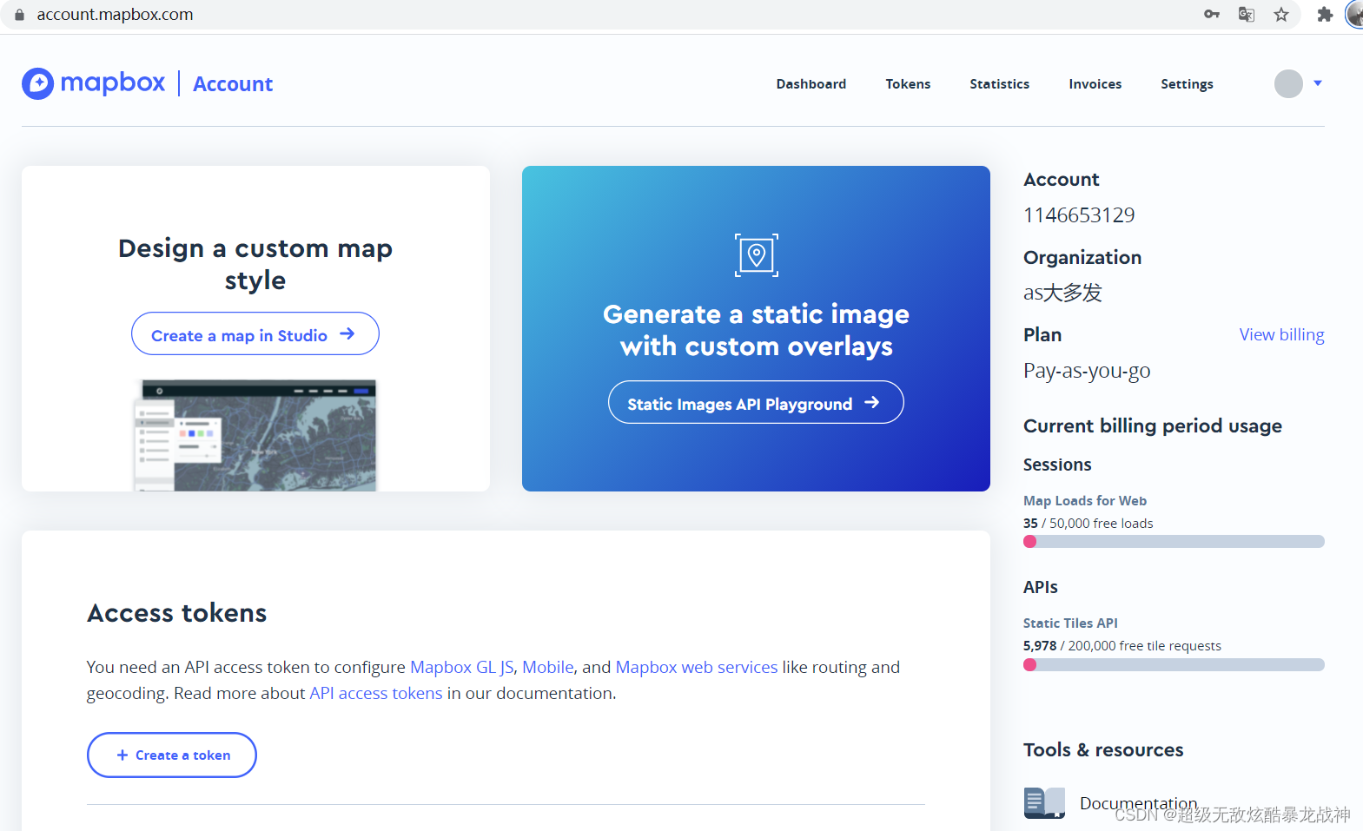Click the Generate a static image heading
Screen dimensions: 1363x831
click(x=756, y=330)
